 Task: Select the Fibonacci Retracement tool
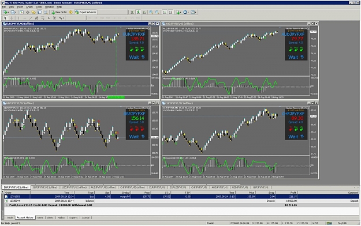coord(43,18)
